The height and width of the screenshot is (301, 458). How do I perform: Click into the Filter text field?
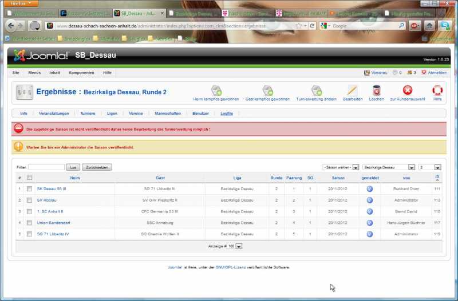(x=46, y=167)
